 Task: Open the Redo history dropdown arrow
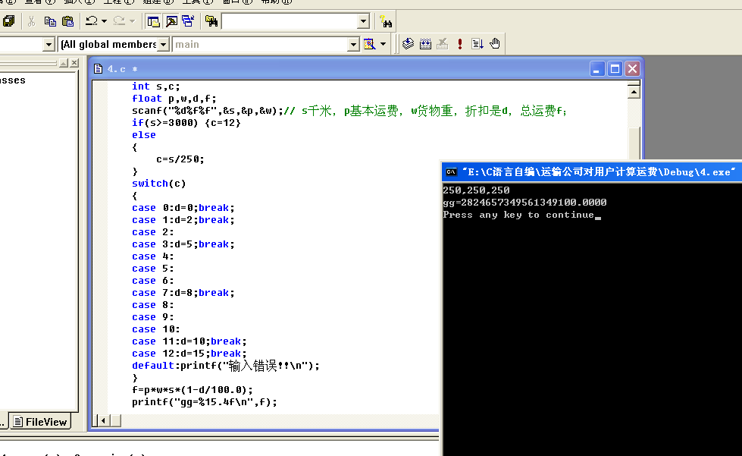[132, 21]
